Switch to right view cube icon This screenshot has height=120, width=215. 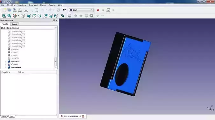point(39,16)
